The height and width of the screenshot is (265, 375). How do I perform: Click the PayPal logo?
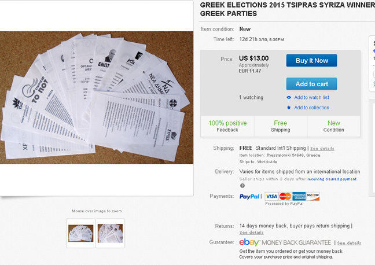[249, 197]
